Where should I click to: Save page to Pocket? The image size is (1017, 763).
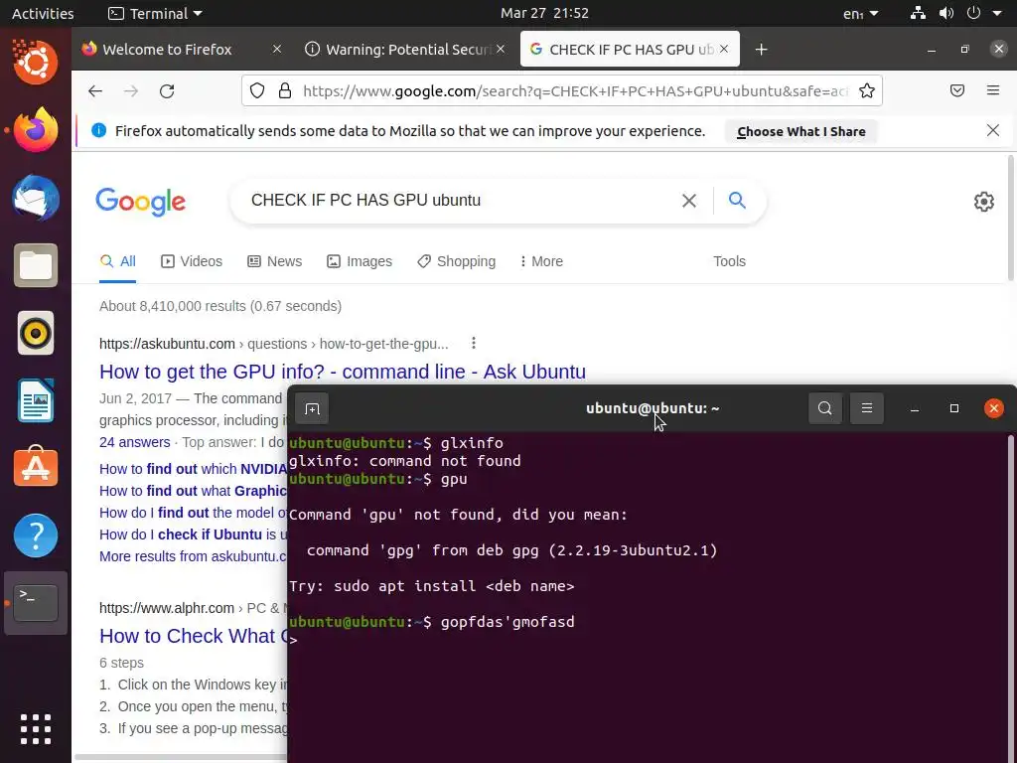pyautogui.click(x=957, y=90)
